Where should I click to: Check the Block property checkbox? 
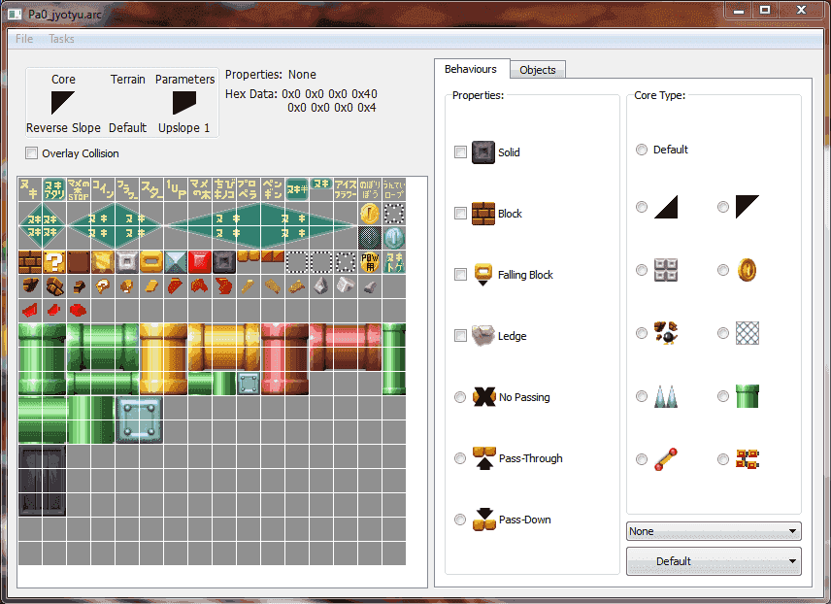[x=460, y=214]
